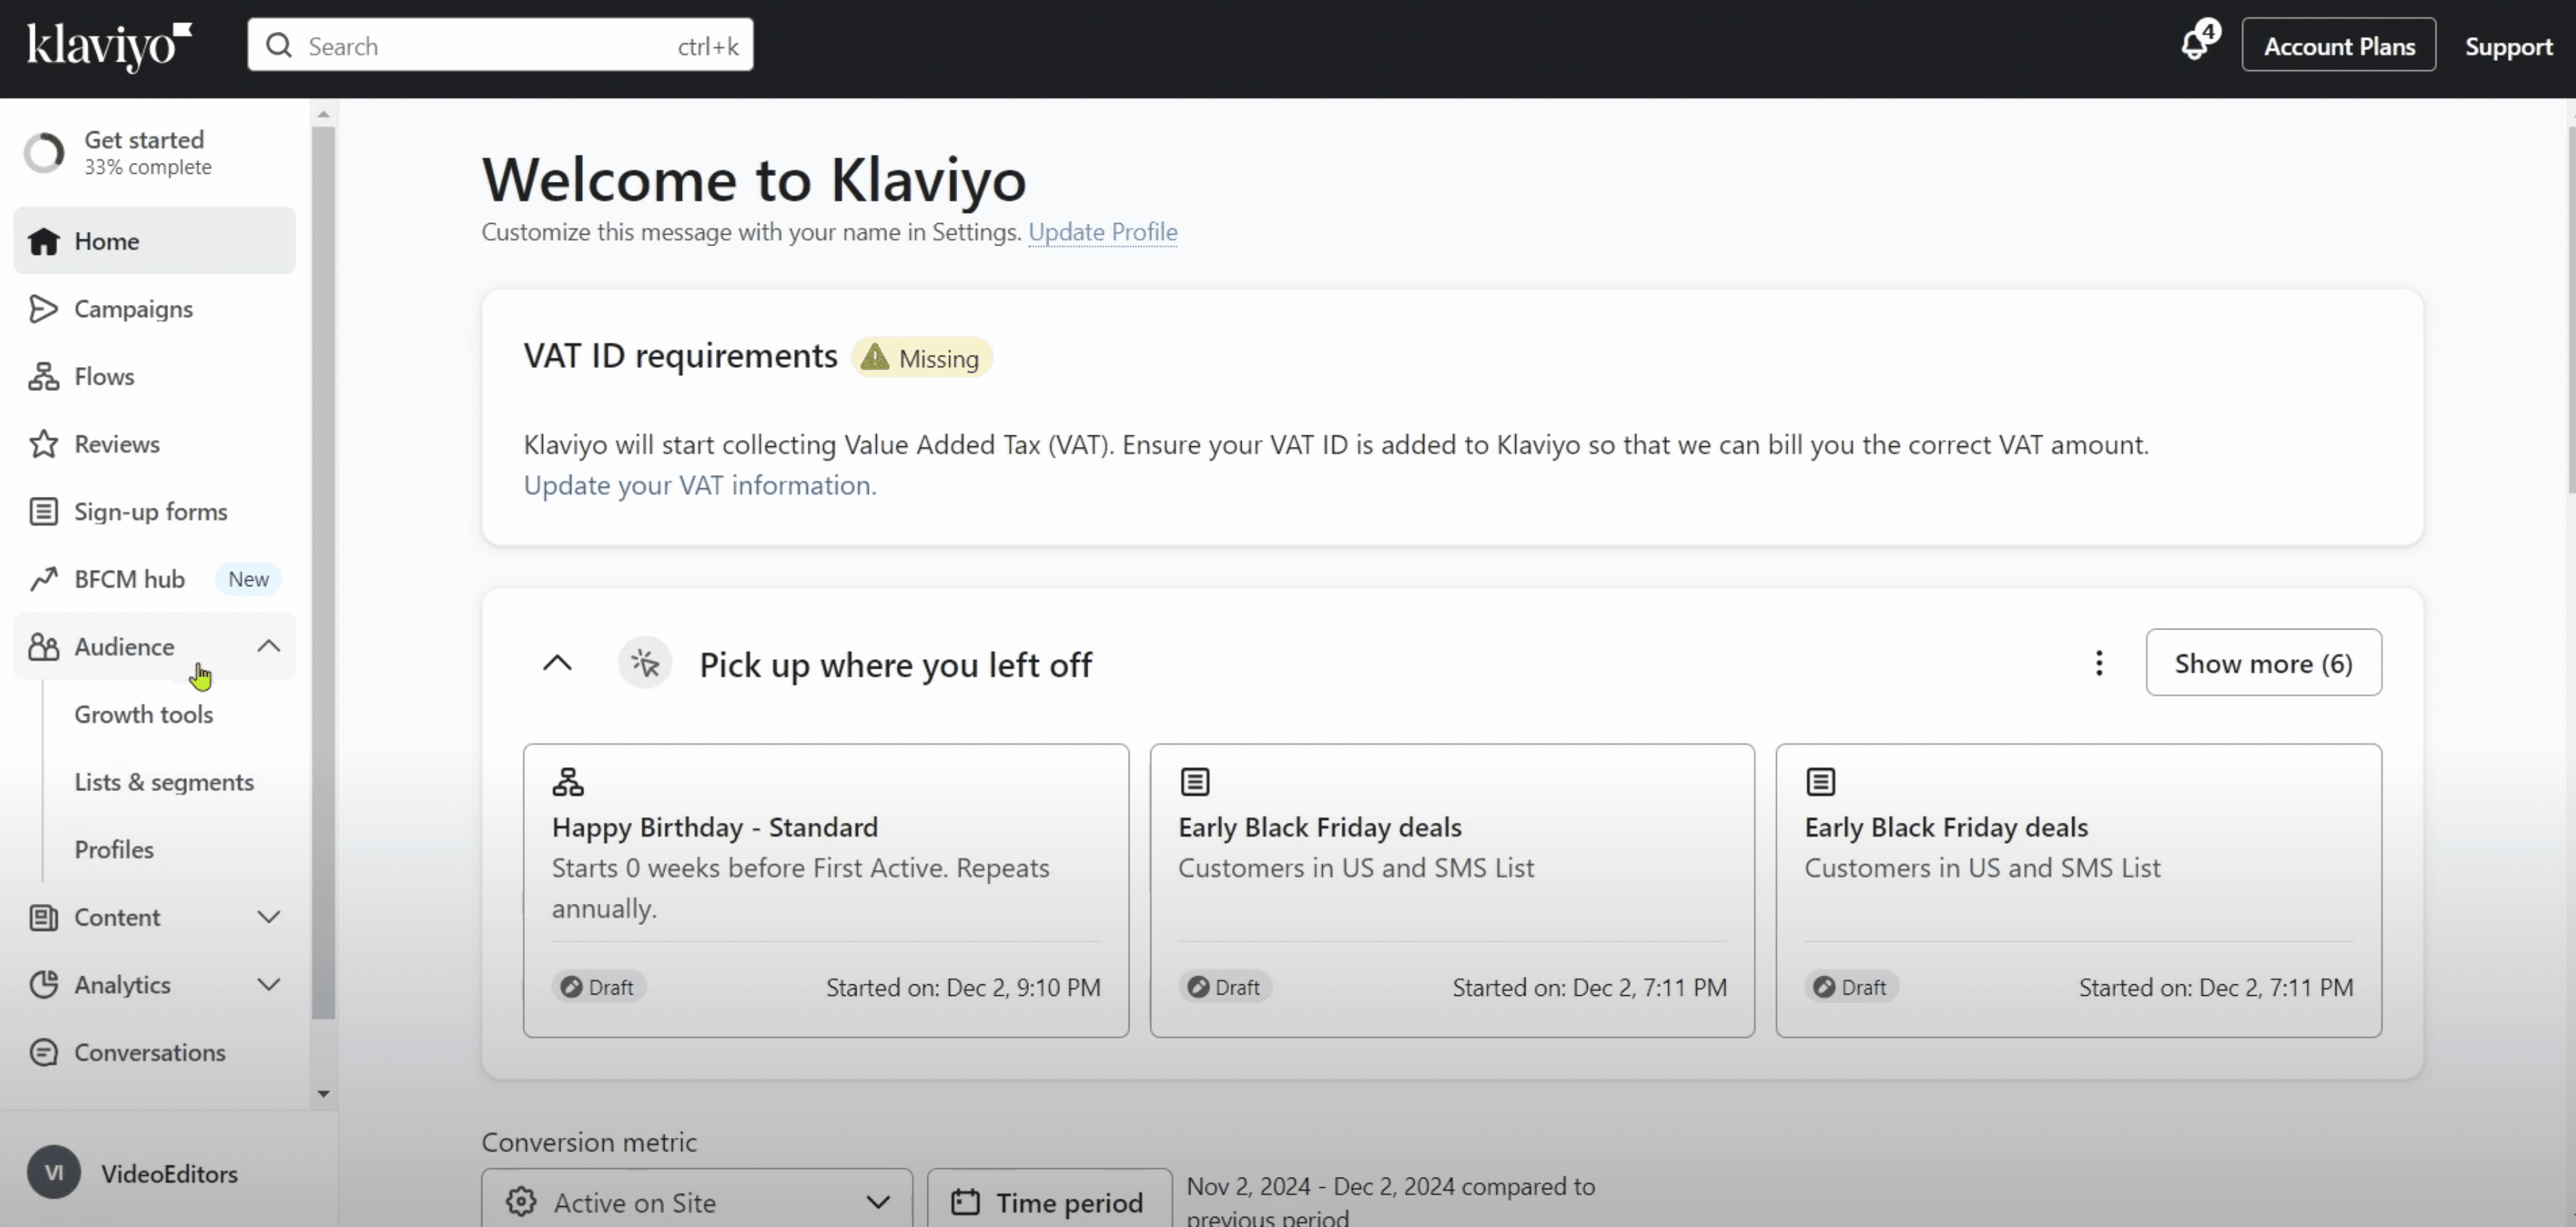
Task: Open the notifications bell
Action: 2195,45
